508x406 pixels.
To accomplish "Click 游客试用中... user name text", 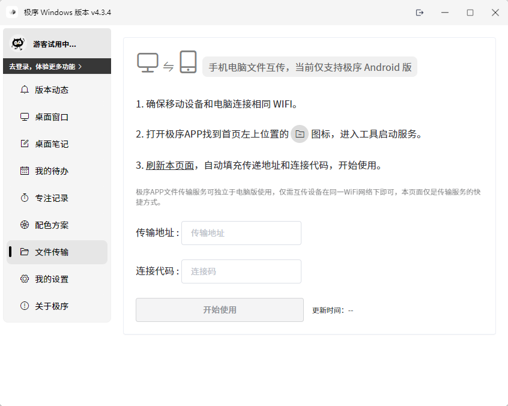I will point(55,44).
